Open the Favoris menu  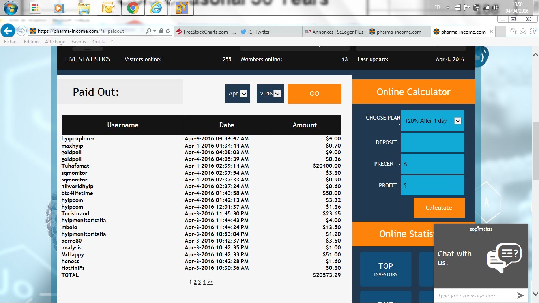[79, 42]
